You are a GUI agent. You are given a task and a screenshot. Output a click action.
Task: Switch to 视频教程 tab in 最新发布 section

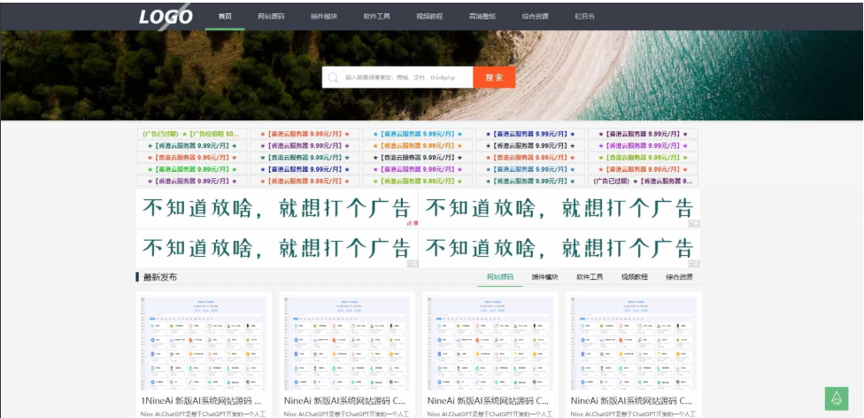(634, 277)
